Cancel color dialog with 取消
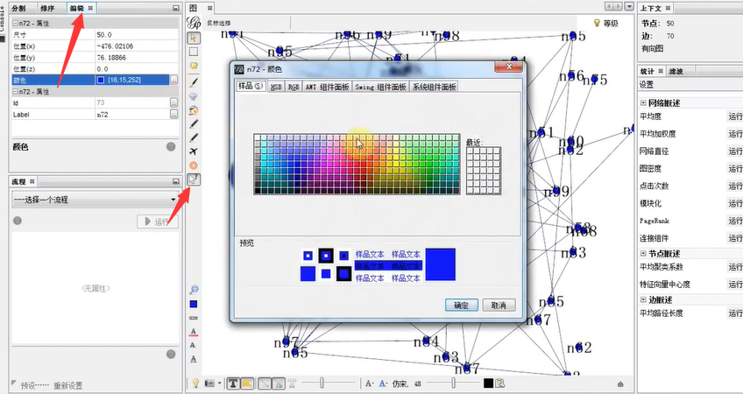Image resolution: width=743 pixels, height=394 pixels. 499,305
